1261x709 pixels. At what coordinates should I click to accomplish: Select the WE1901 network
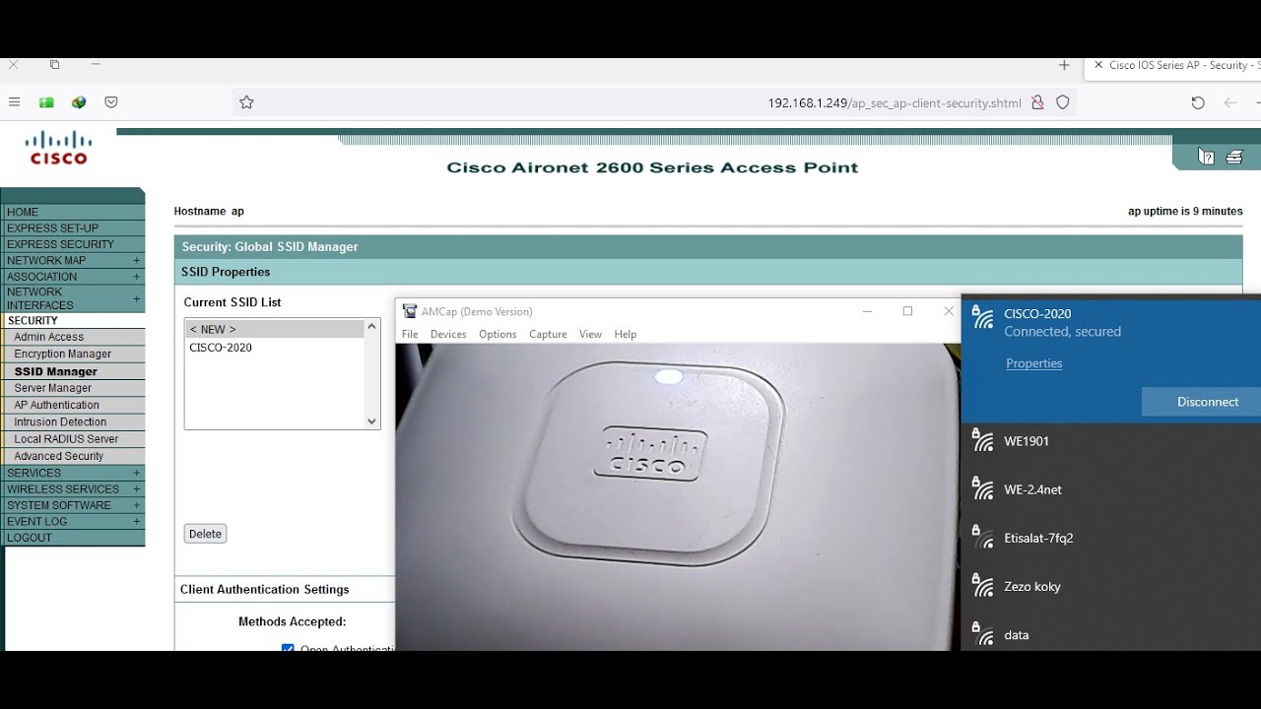coord(1111,441)
